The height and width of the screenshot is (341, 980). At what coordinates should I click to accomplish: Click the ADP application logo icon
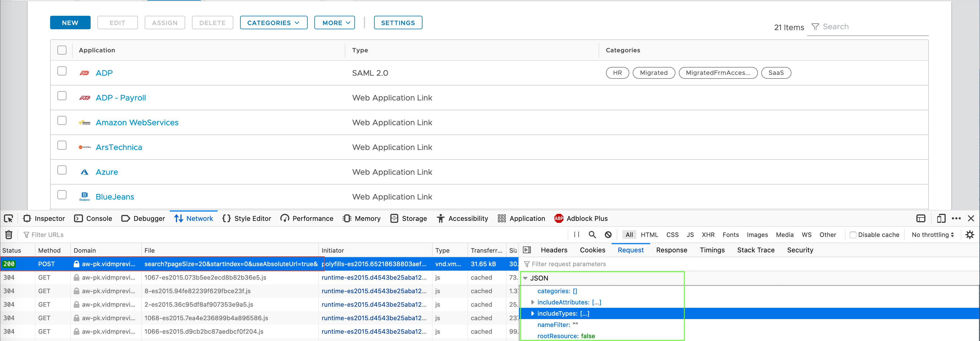click(x=84, y=73)
